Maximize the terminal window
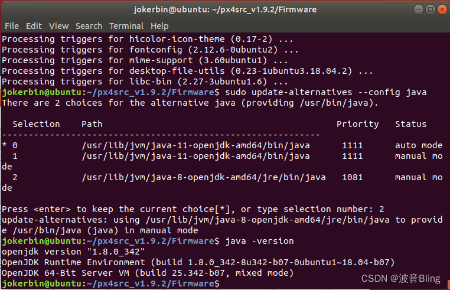The image size is (450, 290). (x=431, y=9)
